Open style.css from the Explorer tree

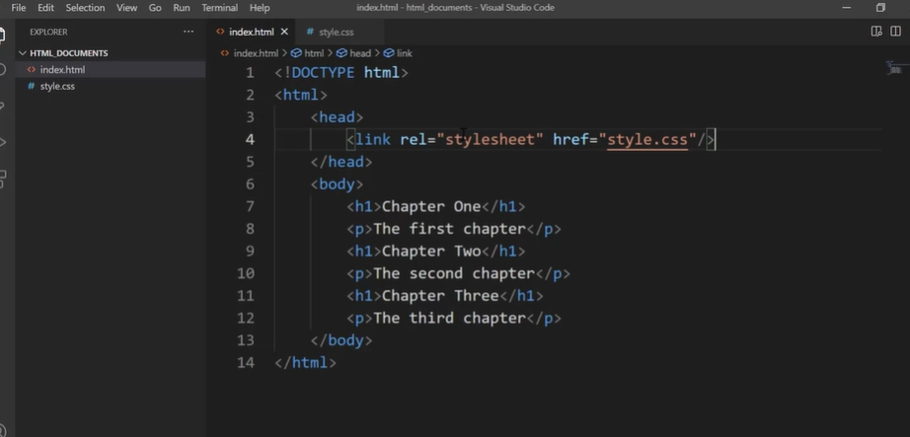pyautogui.click(x=111, y=87)
